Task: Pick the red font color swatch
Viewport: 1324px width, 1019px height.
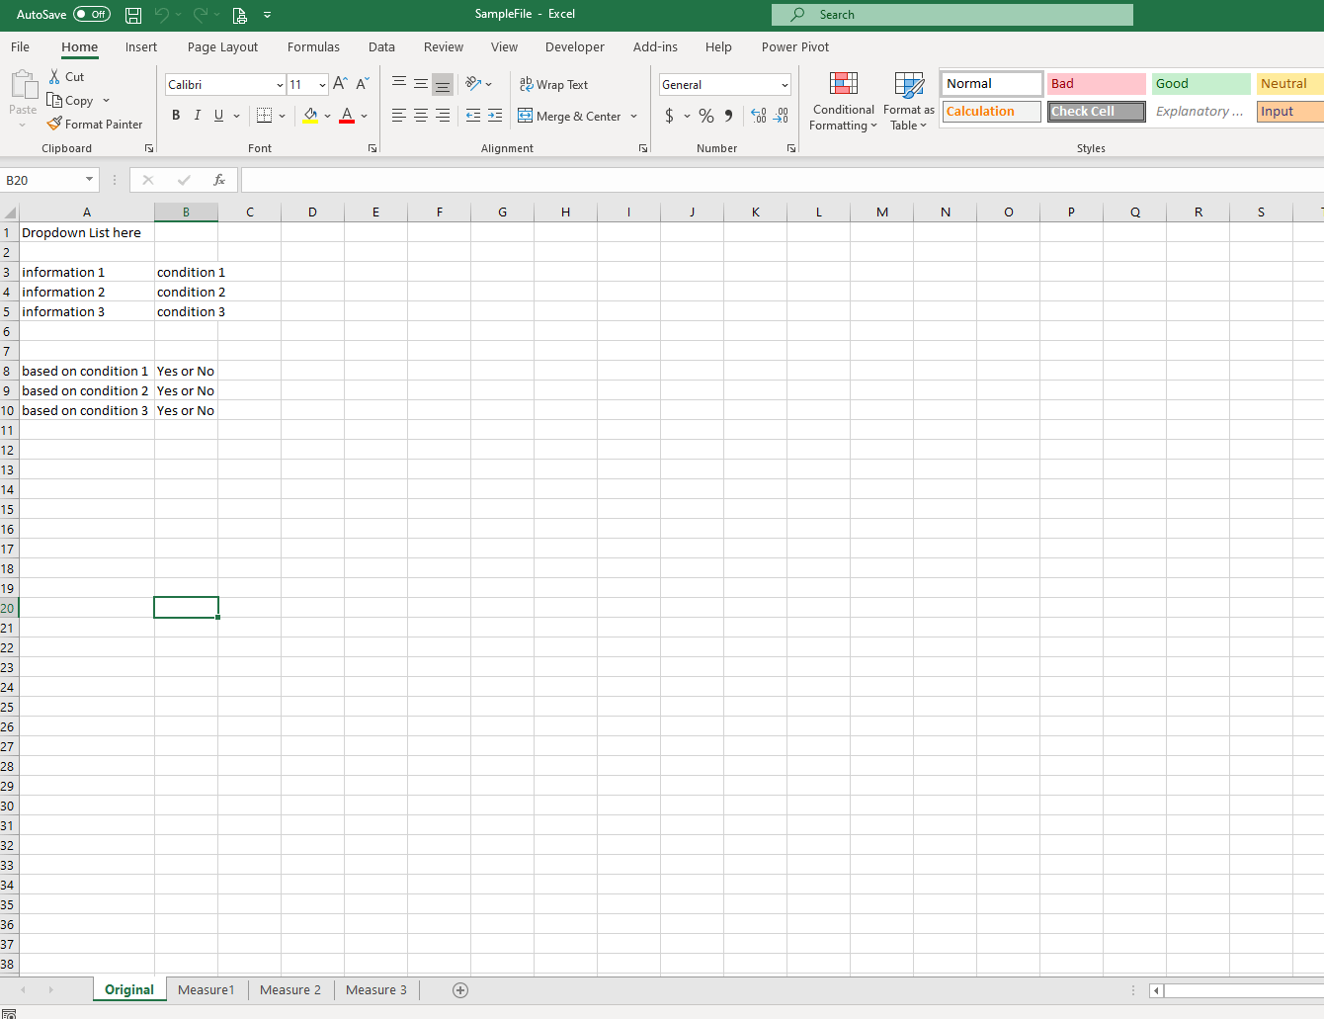Action: click(x=347, y=121)
